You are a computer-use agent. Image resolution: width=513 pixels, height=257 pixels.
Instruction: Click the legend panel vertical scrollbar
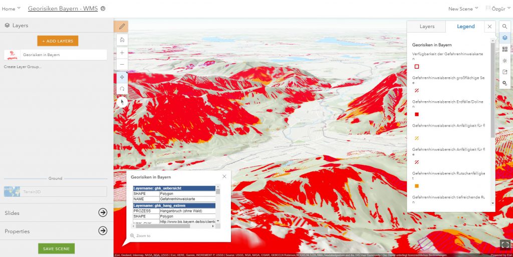[x=493, y=90]
